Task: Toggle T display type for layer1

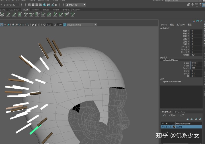Action: 170,127
